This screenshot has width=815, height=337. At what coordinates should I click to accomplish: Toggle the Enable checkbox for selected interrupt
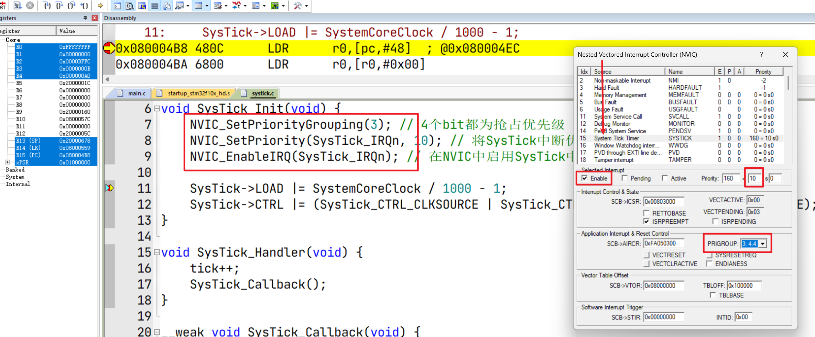click(x=584, y=178)
